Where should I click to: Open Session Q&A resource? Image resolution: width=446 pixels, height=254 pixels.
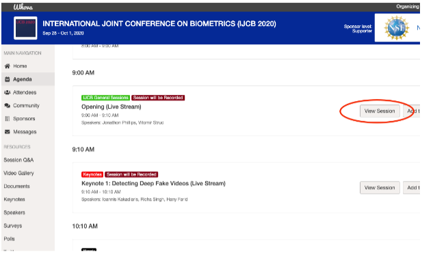[x=18, y=160]
